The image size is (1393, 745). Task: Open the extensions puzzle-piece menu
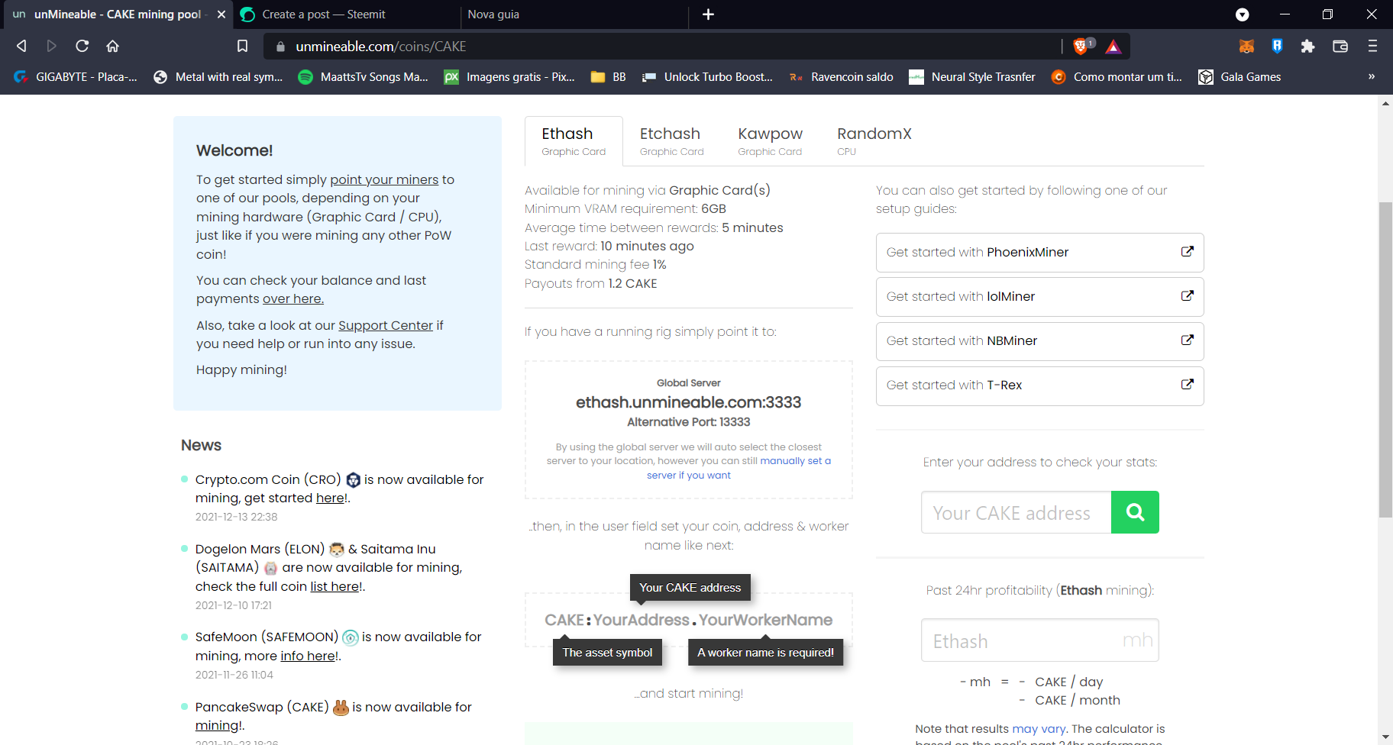pos(1307,47)
